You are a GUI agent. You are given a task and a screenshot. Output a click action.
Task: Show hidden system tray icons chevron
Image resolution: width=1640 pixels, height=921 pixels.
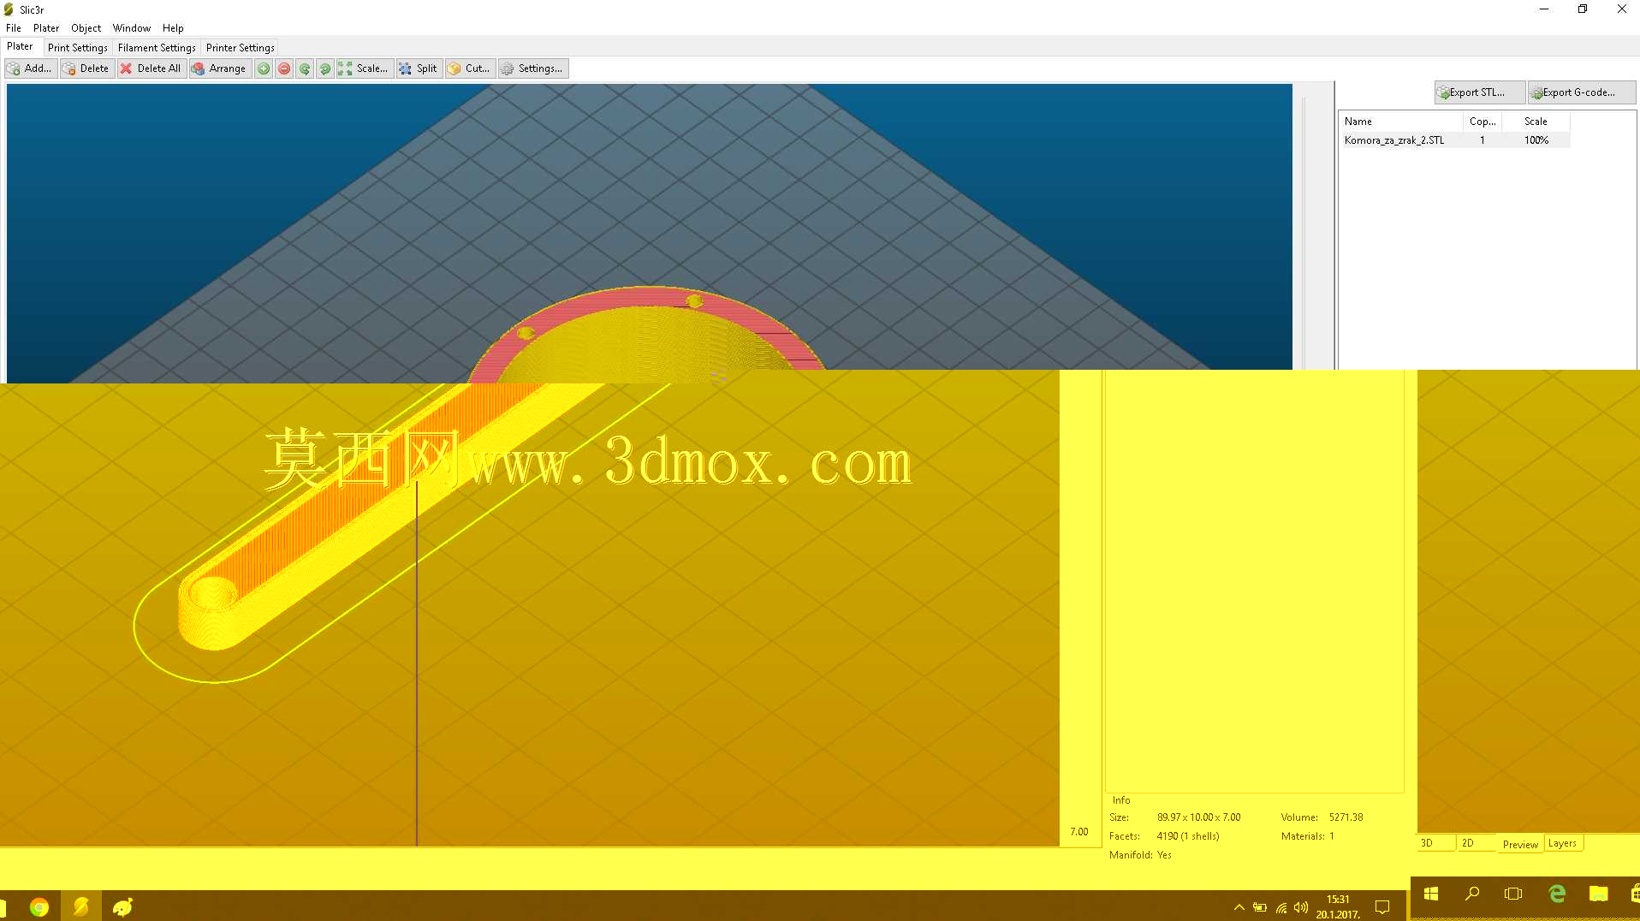1239,907
